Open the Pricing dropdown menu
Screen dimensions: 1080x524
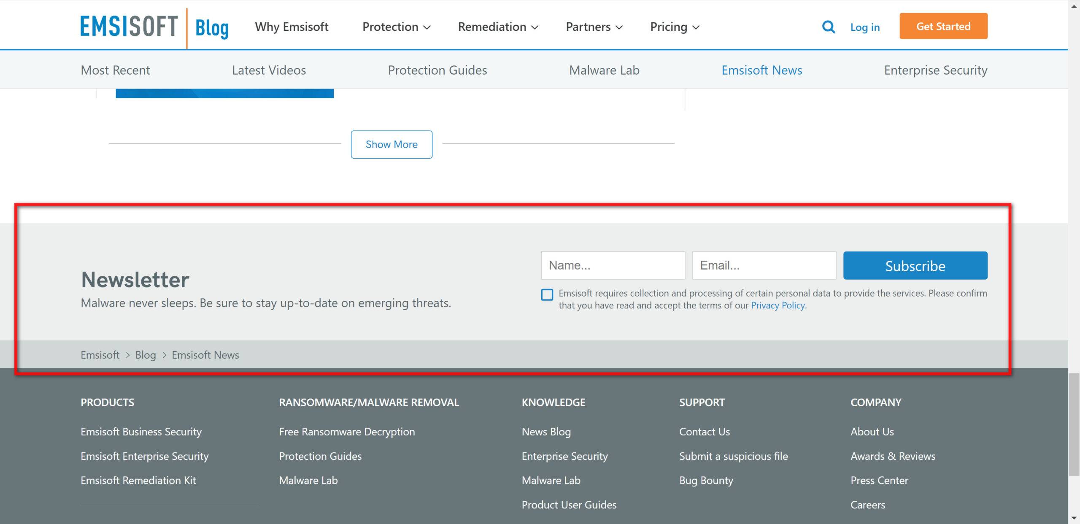click(x=675, y=27)
